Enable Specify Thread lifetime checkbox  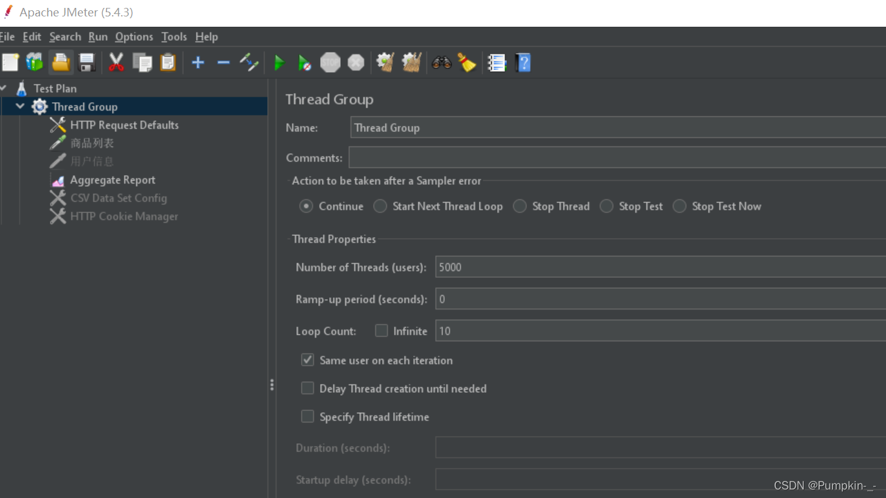307,417
